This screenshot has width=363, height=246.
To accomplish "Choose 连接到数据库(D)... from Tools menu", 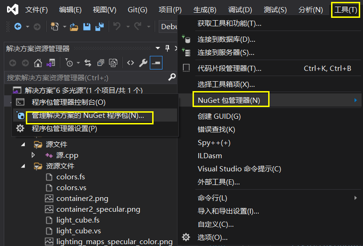I will [269, 39].
